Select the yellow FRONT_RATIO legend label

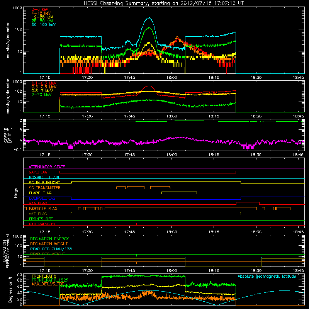click(44, 276)
